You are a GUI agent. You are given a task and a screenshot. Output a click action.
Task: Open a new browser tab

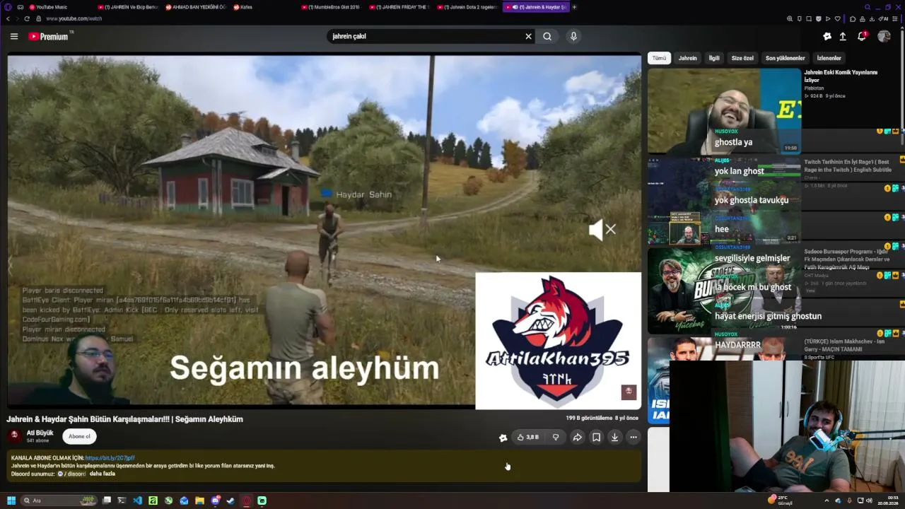tap(574, 7)
